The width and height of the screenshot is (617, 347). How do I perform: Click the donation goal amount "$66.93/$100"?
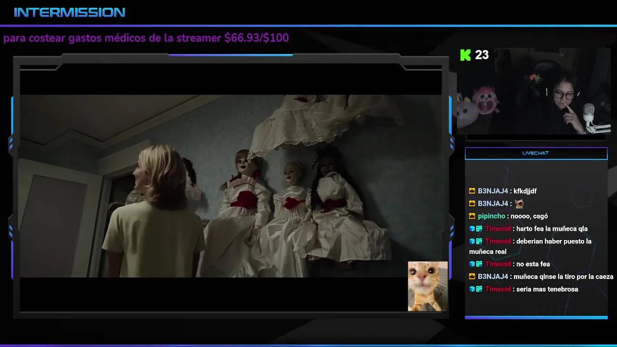tap(256, 38)
